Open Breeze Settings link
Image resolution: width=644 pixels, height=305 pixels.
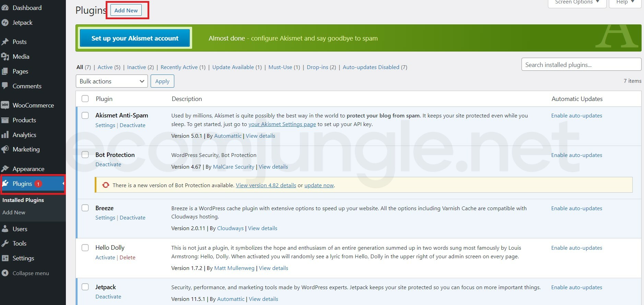point(105,218)
